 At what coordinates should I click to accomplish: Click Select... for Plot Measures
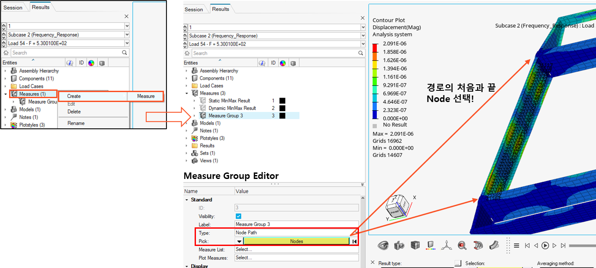297,258
